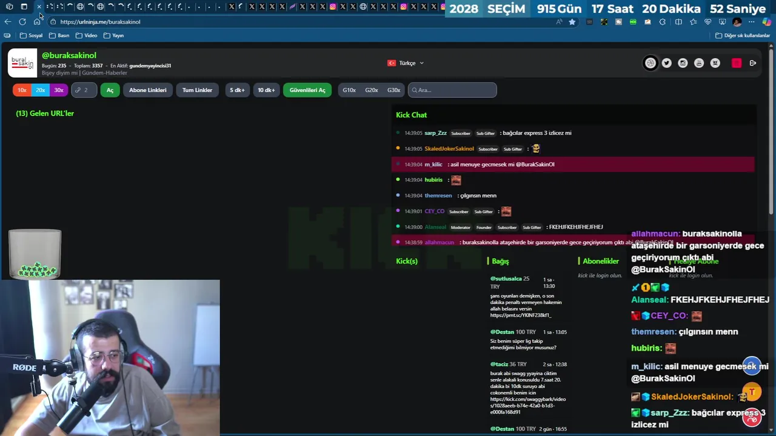776x436 pixels.
Task: Click the (13) Gelen URL'ler heading
Action: pyautogui.click(x=45, y=113)
